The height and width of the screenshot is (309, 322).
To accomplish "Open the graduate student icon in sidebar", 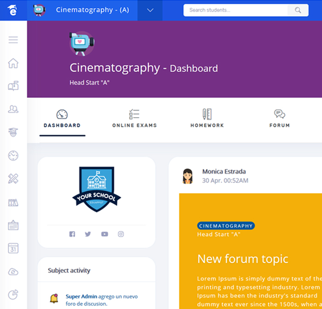I will tap(13, 132).
